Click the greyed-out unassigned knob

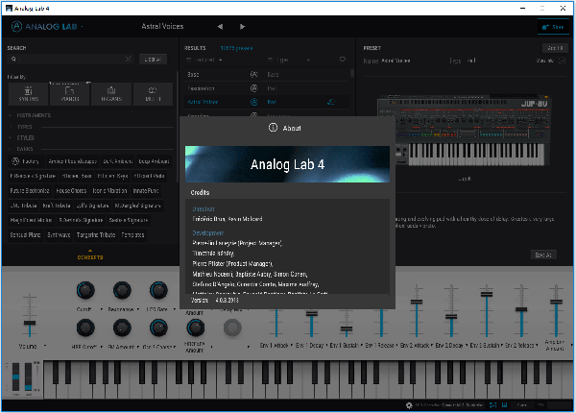(232, 328)
